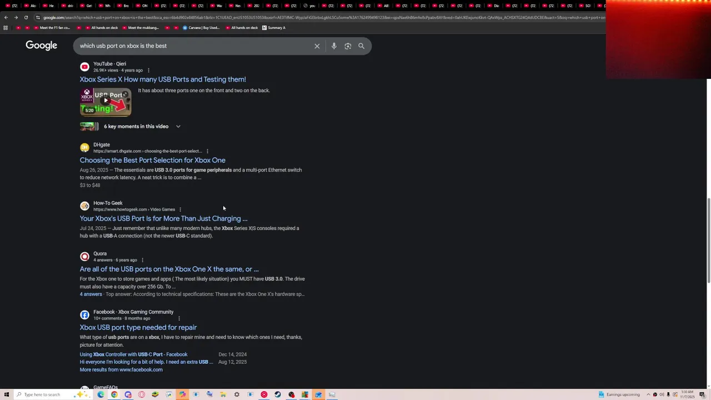Open the bookmarks apps grid icon
The width and height of the screenshot is (711, 400).
click(6, 28)
